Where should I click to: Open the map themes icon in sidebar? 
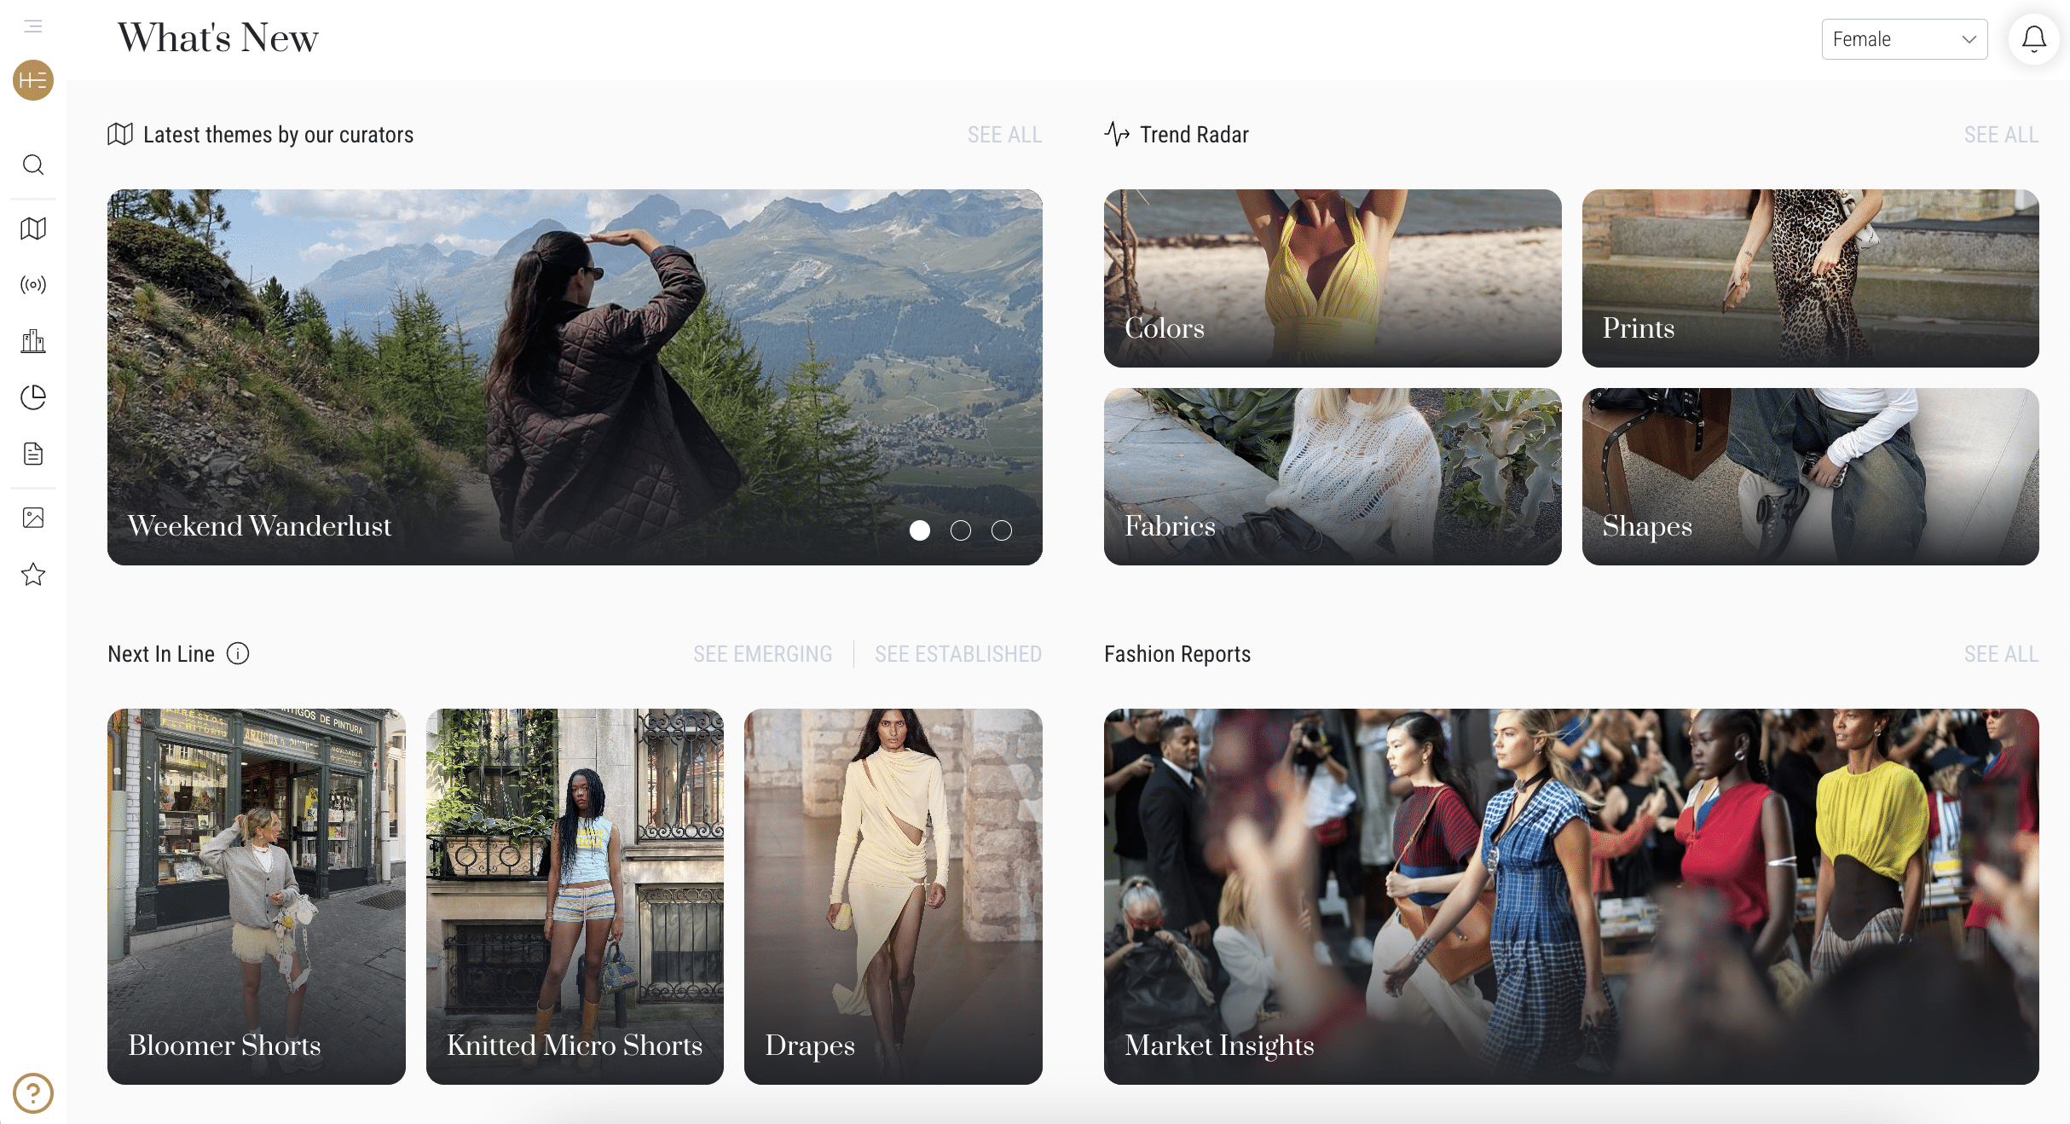pos(33,229)
